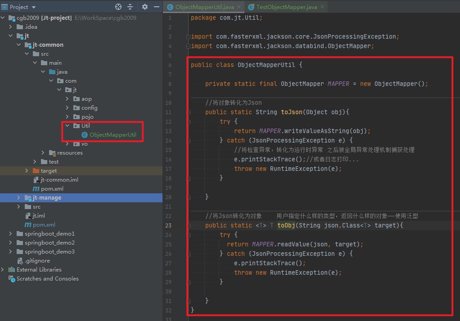Select pom.xml under jt-common

(52, 189)
